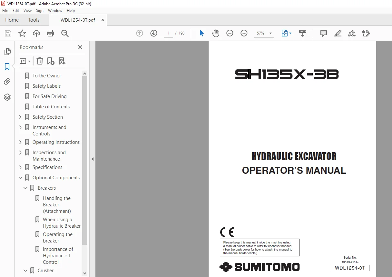Open the Window menu
392x277 pixels.
click(x=55, y=11)
